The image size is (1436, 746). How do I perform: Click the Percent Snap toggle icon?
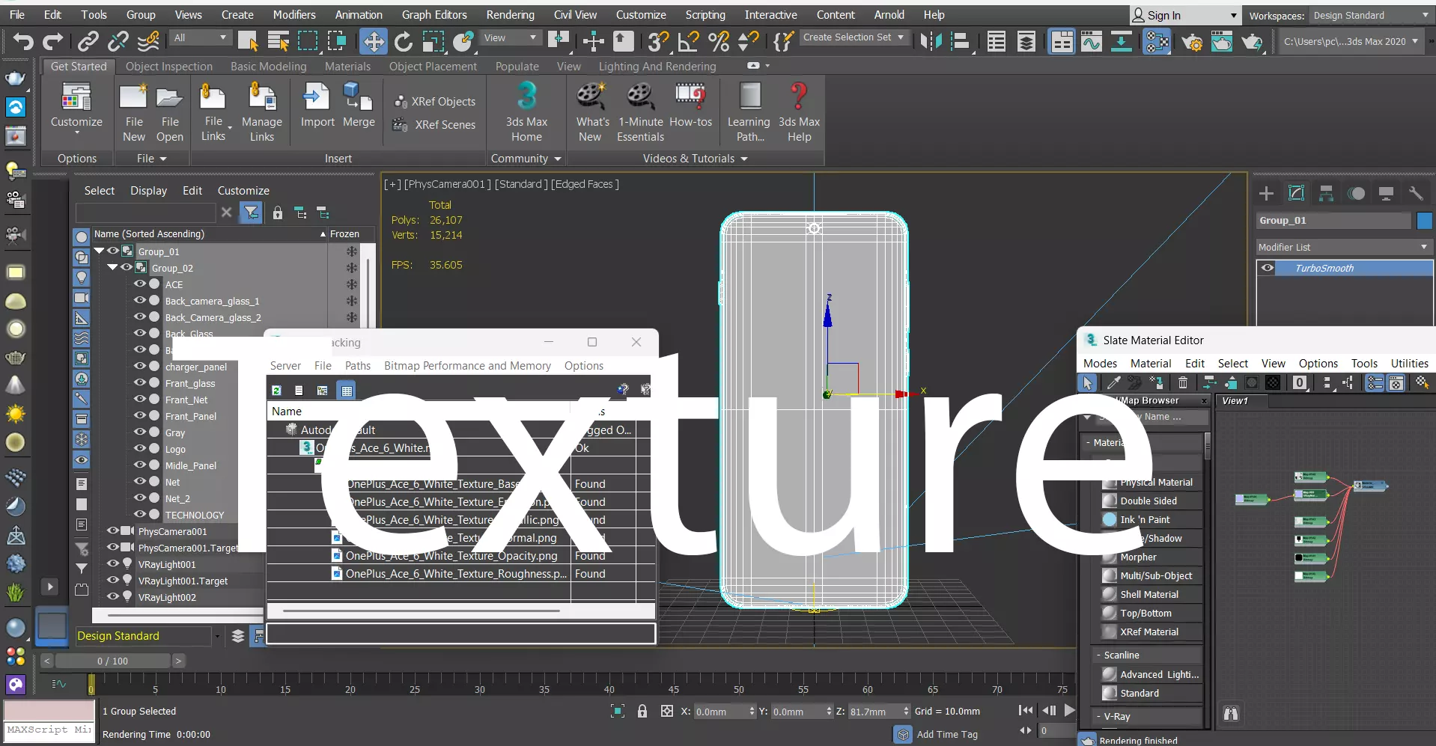(x=719, y=41)
